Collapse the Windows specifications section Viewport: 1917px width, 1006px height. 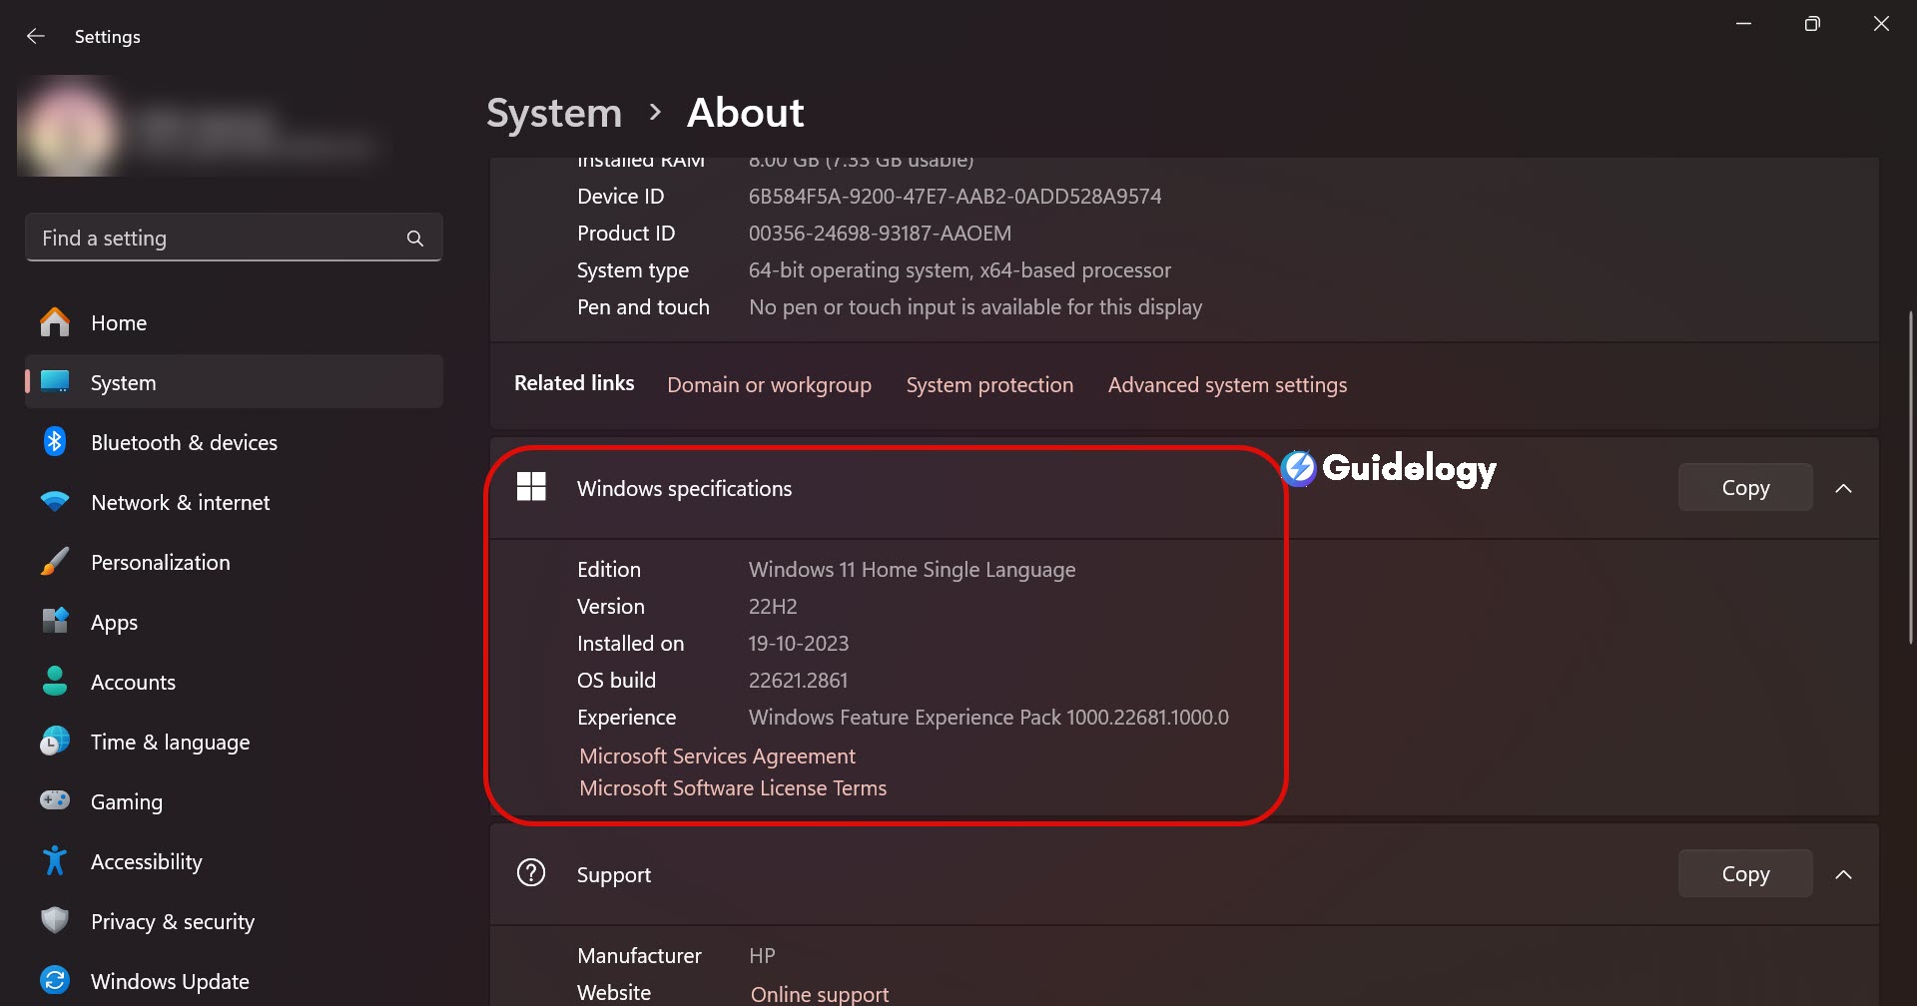click(x=1843, y=488)
